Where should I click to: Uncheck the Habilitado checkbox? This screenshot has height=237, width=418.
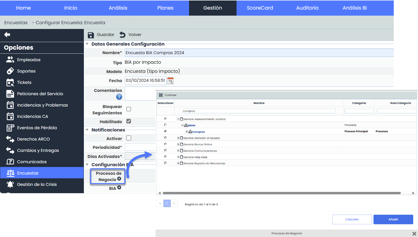point(129,121)
